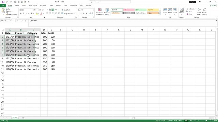This screenshot has width=218, height=122.
Task: Increase the decimal places
Action: (90, 14)
